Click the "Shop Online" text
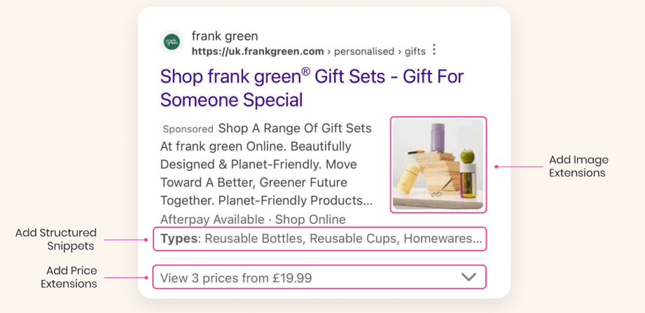 coord(310,219)
